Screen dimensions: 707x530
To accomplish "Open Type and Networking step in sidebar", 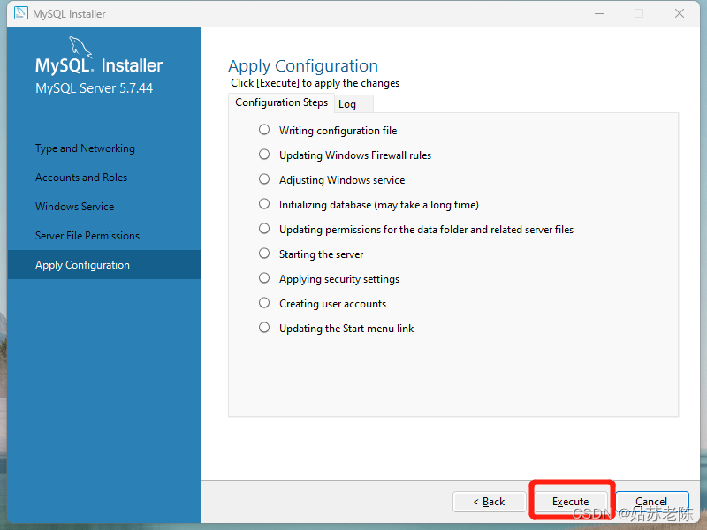I will 85,148.
